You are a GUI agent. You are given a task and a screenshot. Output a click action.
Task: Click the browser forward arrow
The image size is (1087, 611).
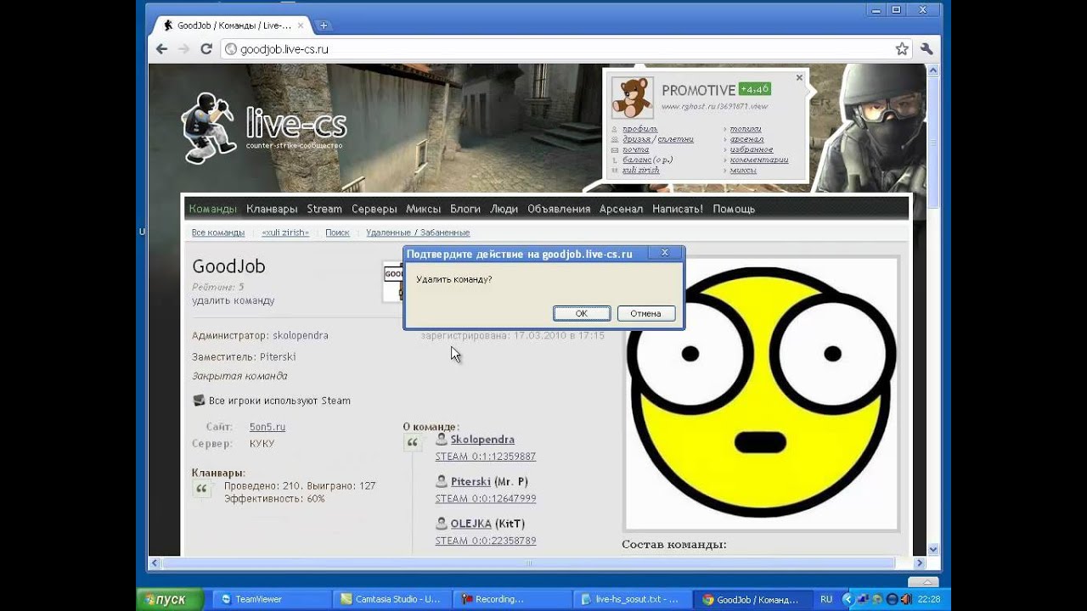(183, 49)
